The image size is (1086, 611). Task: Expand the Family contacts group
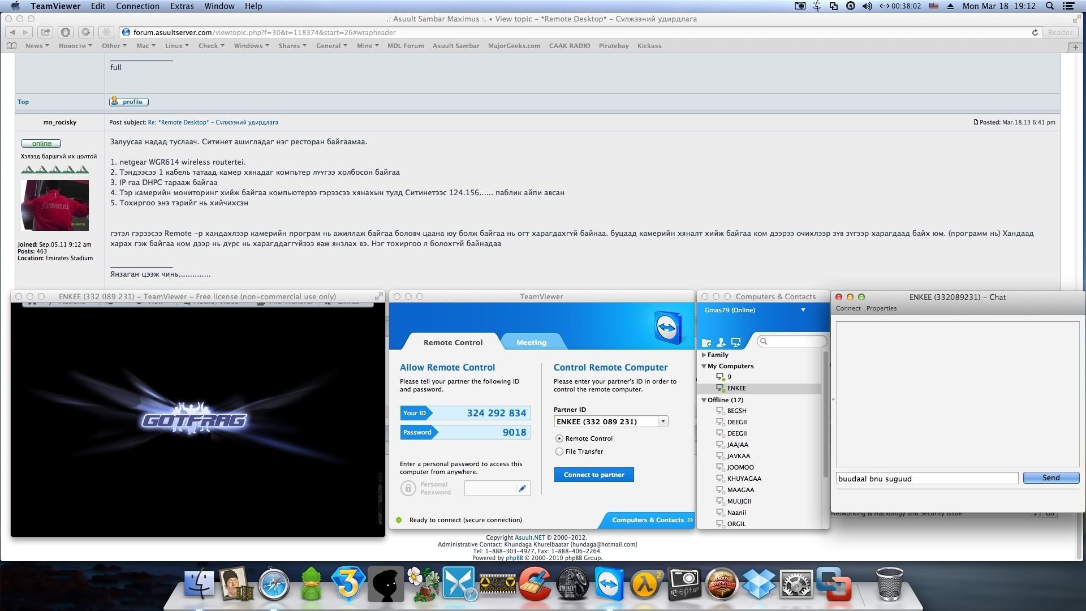click(704, 355)
